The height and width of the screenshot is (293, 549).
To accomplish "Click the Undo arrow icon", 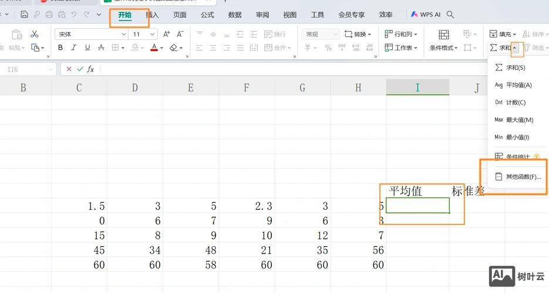I will (74, 14).
